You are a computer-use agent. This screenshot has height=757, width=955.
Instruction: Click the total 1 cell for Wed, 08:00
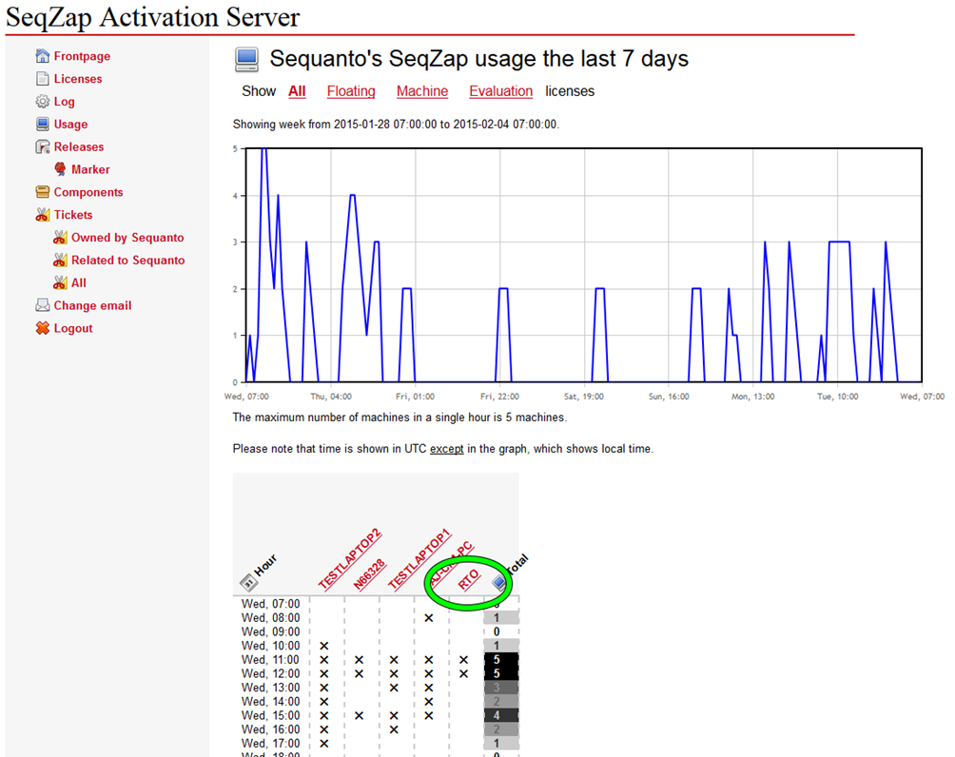pyautogui.click(x=500, y=617)
